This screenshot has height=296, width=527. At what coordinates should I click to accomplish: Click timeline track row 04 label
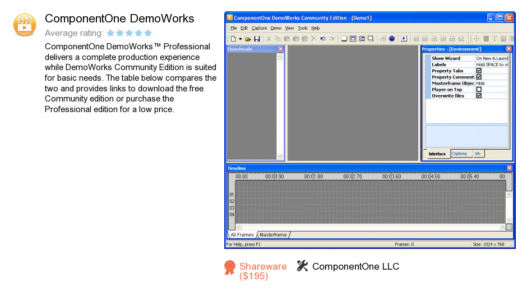232,214
